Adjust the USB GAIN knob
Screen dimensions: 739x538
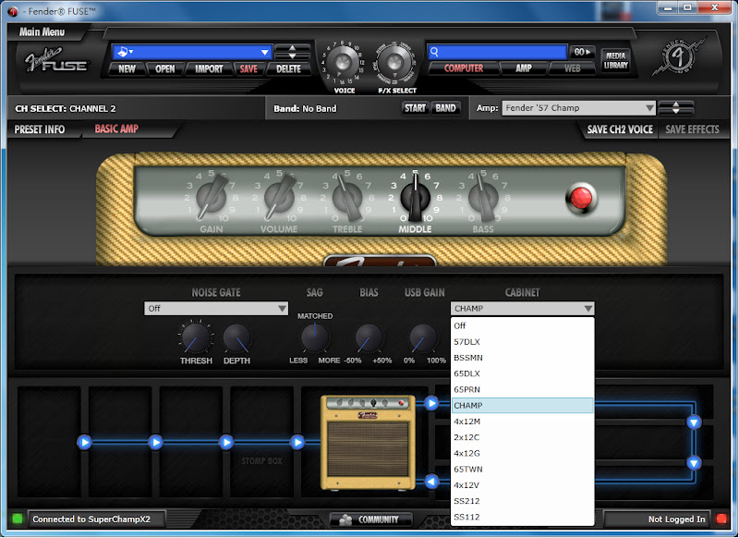423,337
